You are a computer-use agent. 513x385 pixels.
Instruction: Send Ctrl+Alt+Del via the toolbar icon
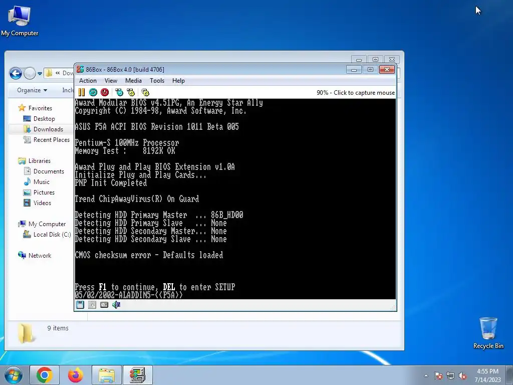click(119, 92)
